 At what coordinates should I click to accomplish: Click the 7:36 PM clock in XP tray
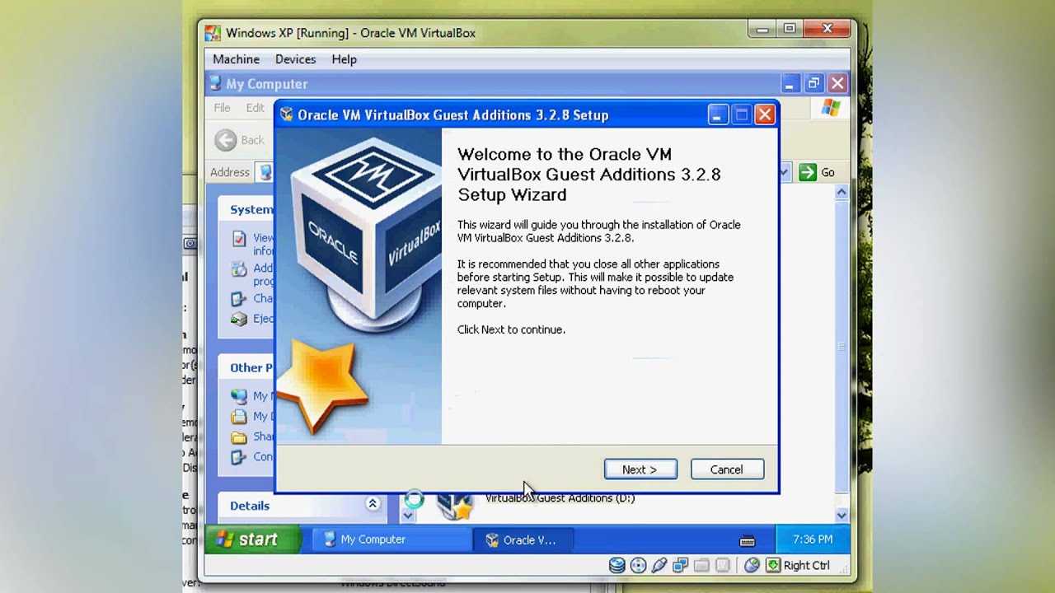click(x=813, y=539)
